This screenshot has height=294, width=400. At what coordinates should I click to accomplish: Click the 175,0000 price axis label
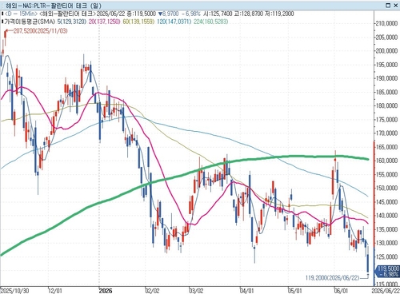386,120
